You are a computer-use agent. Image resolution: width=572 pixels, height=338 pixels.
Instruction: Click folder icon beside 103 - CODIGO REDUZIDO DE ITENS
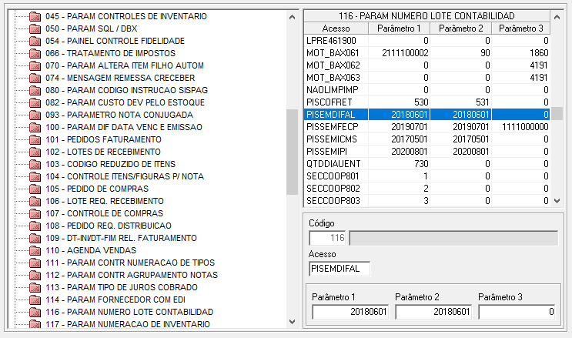pyautogui.click(x=35, y=164)
